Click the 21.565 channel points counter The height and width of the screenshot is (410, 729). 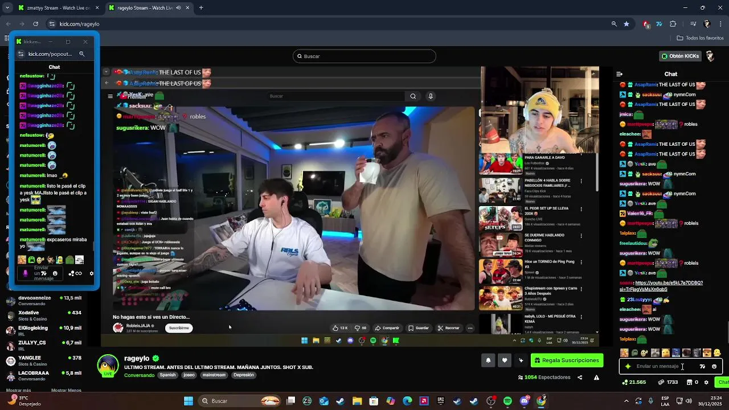click(x=634, y=382)
